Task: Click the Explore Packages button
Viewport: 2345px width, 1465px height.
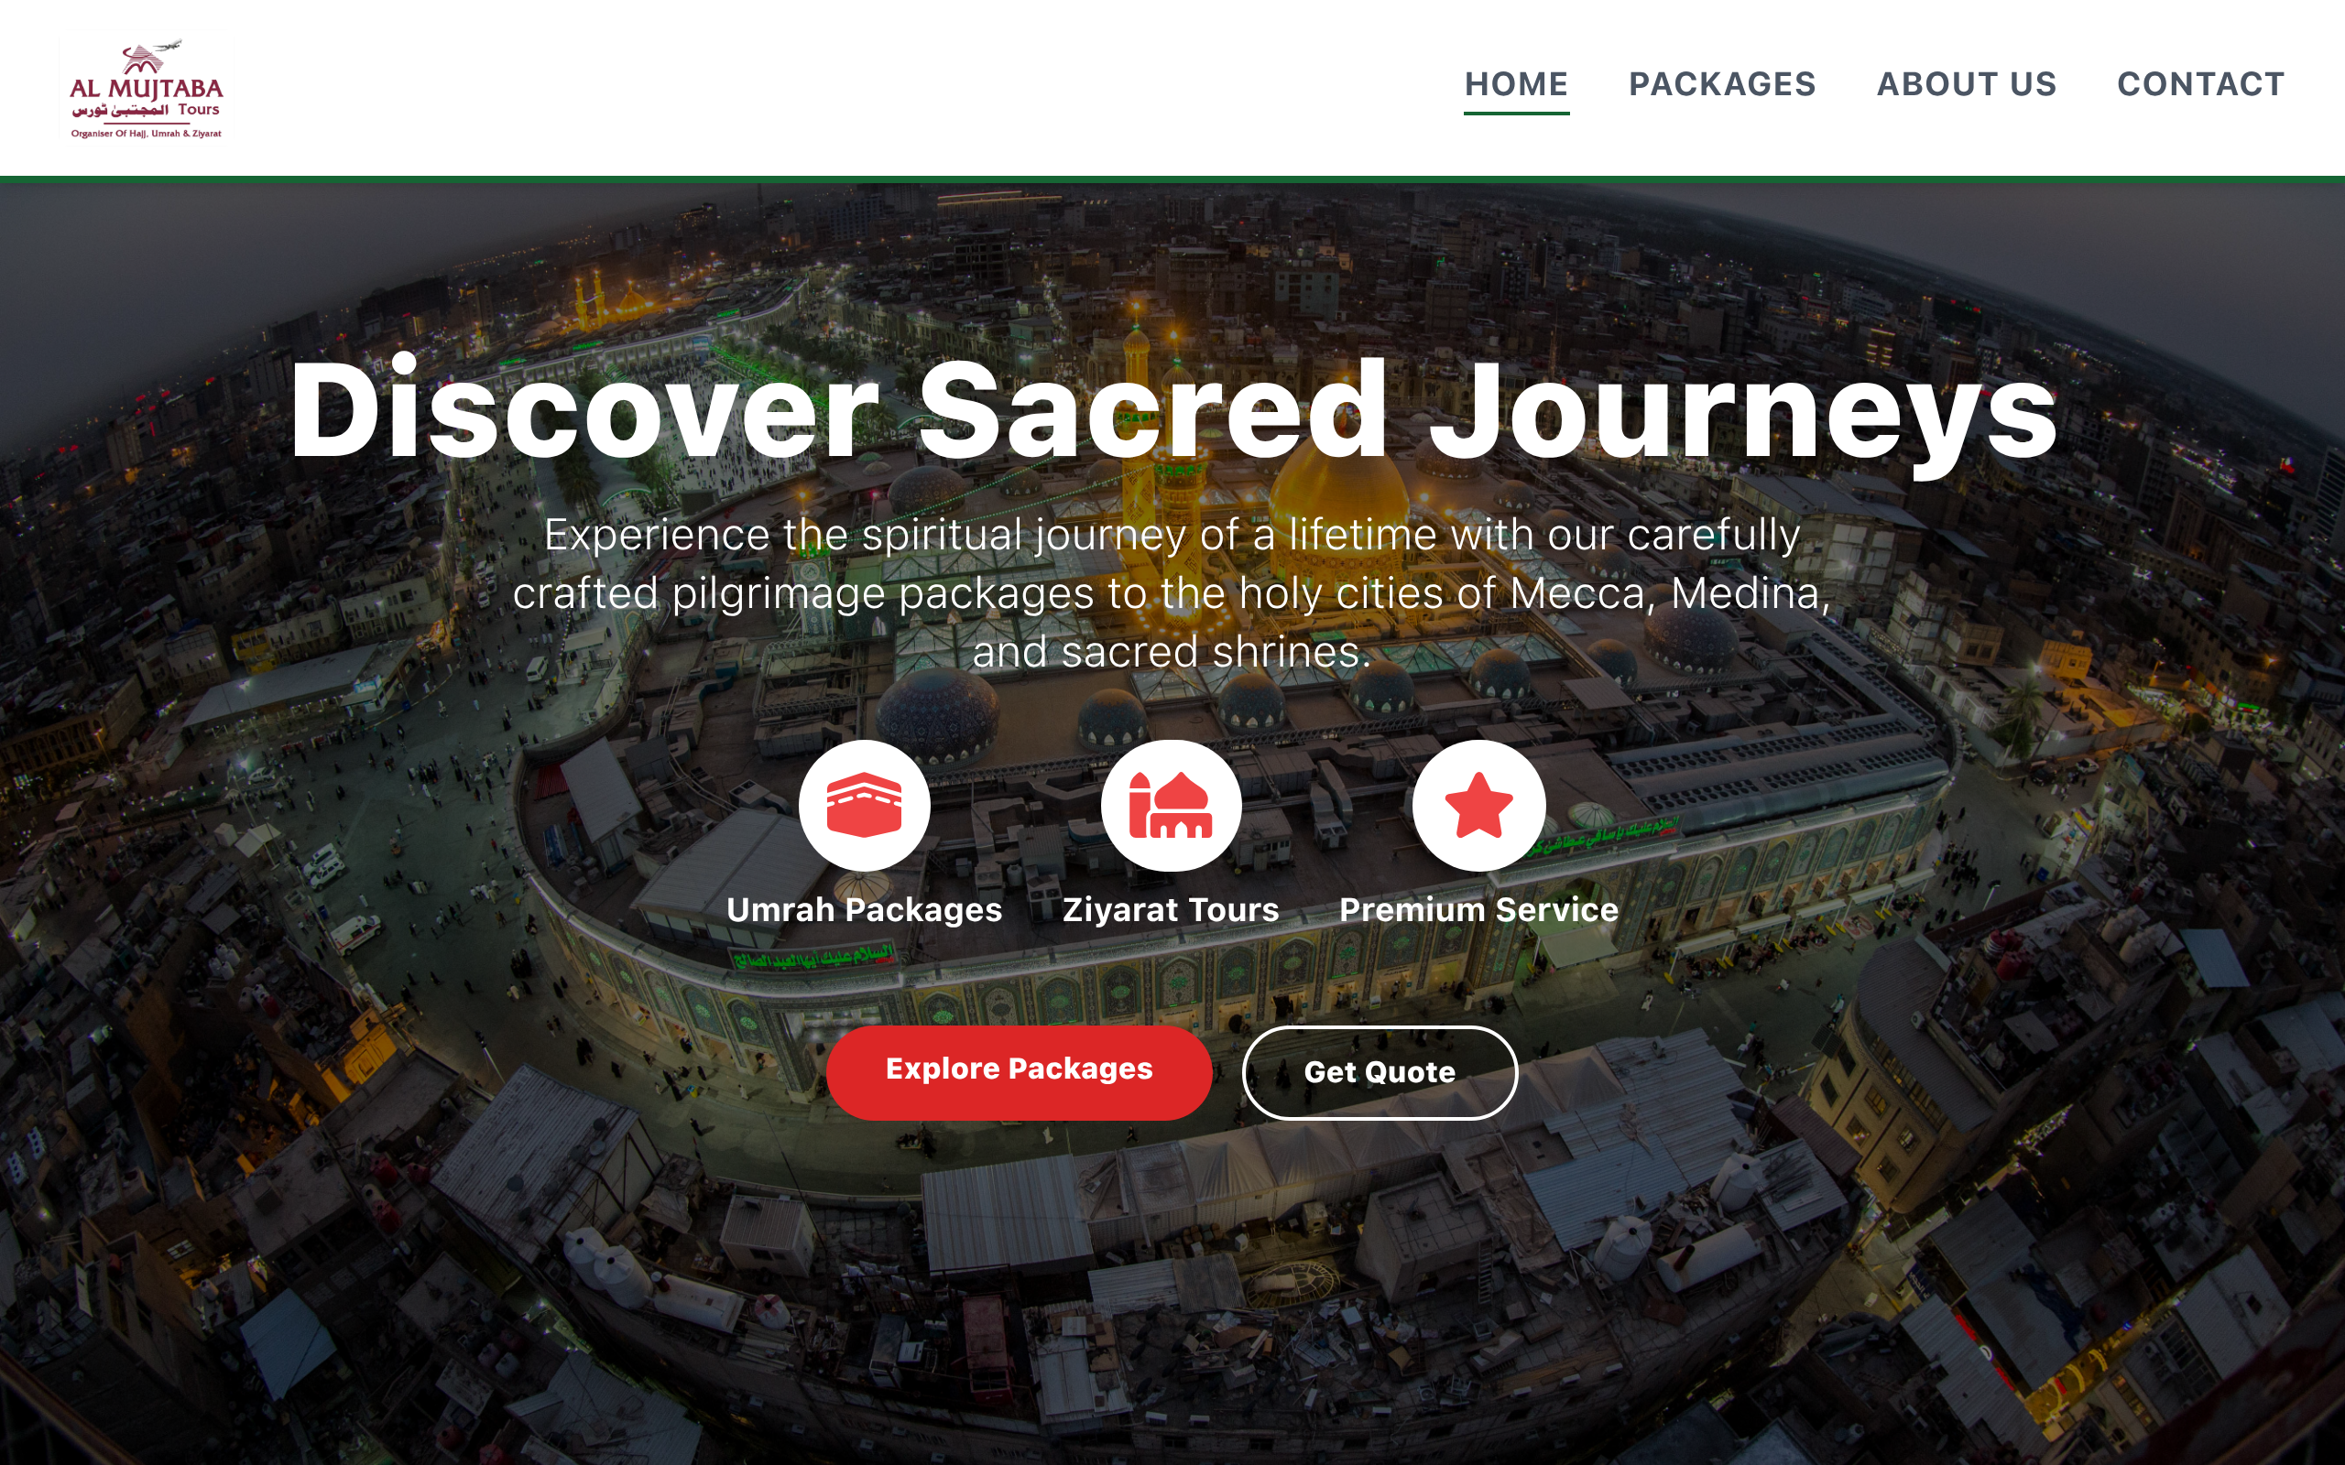Action: 1019,1071
